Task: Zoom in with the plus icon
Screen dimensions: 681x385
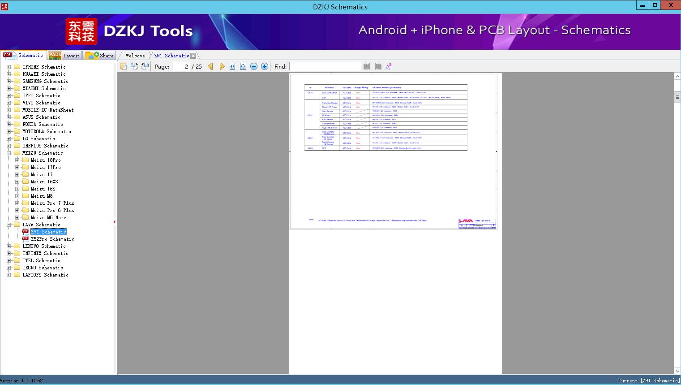Action: click(265, 66)
